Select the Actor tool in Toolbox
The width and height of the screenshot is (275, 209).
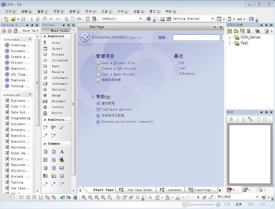click(56, 43)
